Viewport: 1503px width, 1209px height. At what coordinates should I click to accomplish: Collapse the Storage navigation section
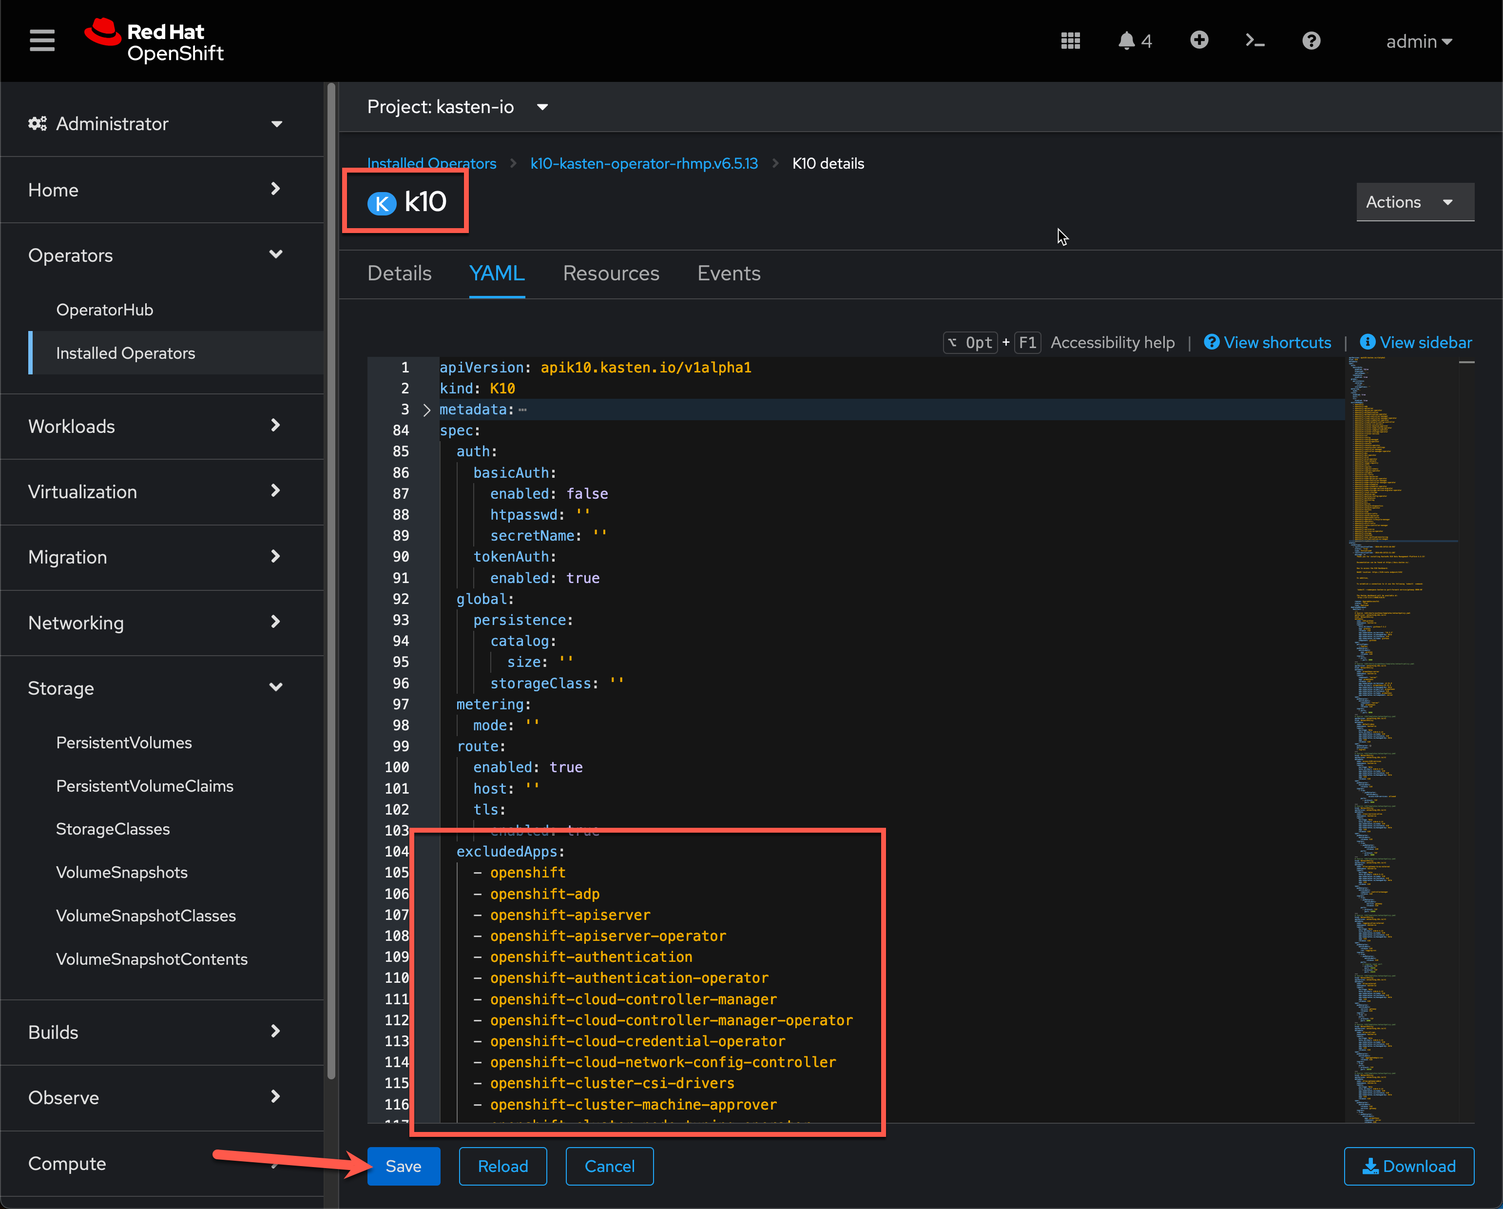tap(155, 688)
